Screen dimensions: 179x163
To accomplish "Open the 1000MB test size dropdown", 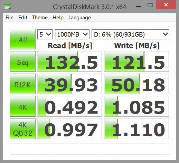I will [x=72, y=34].
